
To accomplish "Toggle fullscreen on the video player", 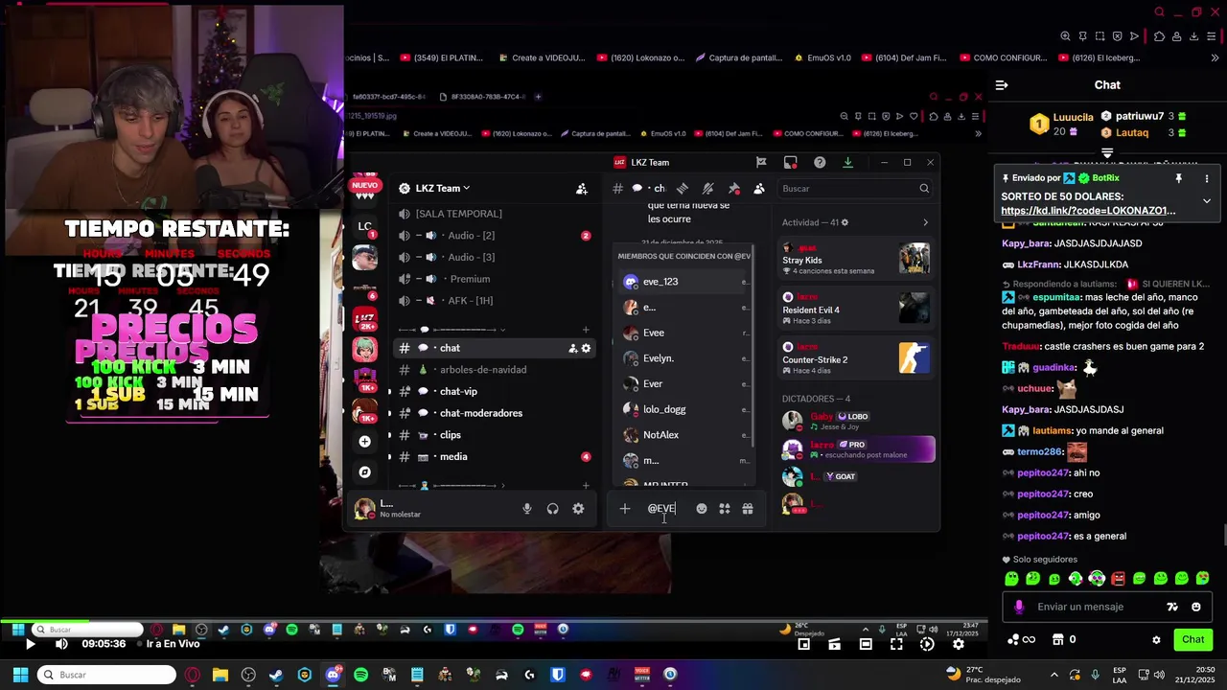I will point(896,645).
